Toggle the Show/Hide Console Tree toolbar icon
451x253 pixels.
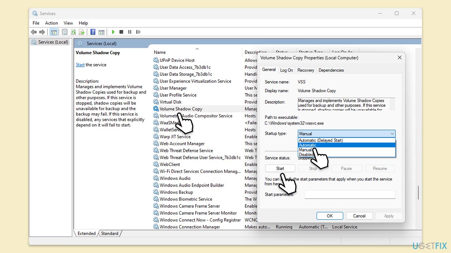pyautogui.click(x=54, y=32)
